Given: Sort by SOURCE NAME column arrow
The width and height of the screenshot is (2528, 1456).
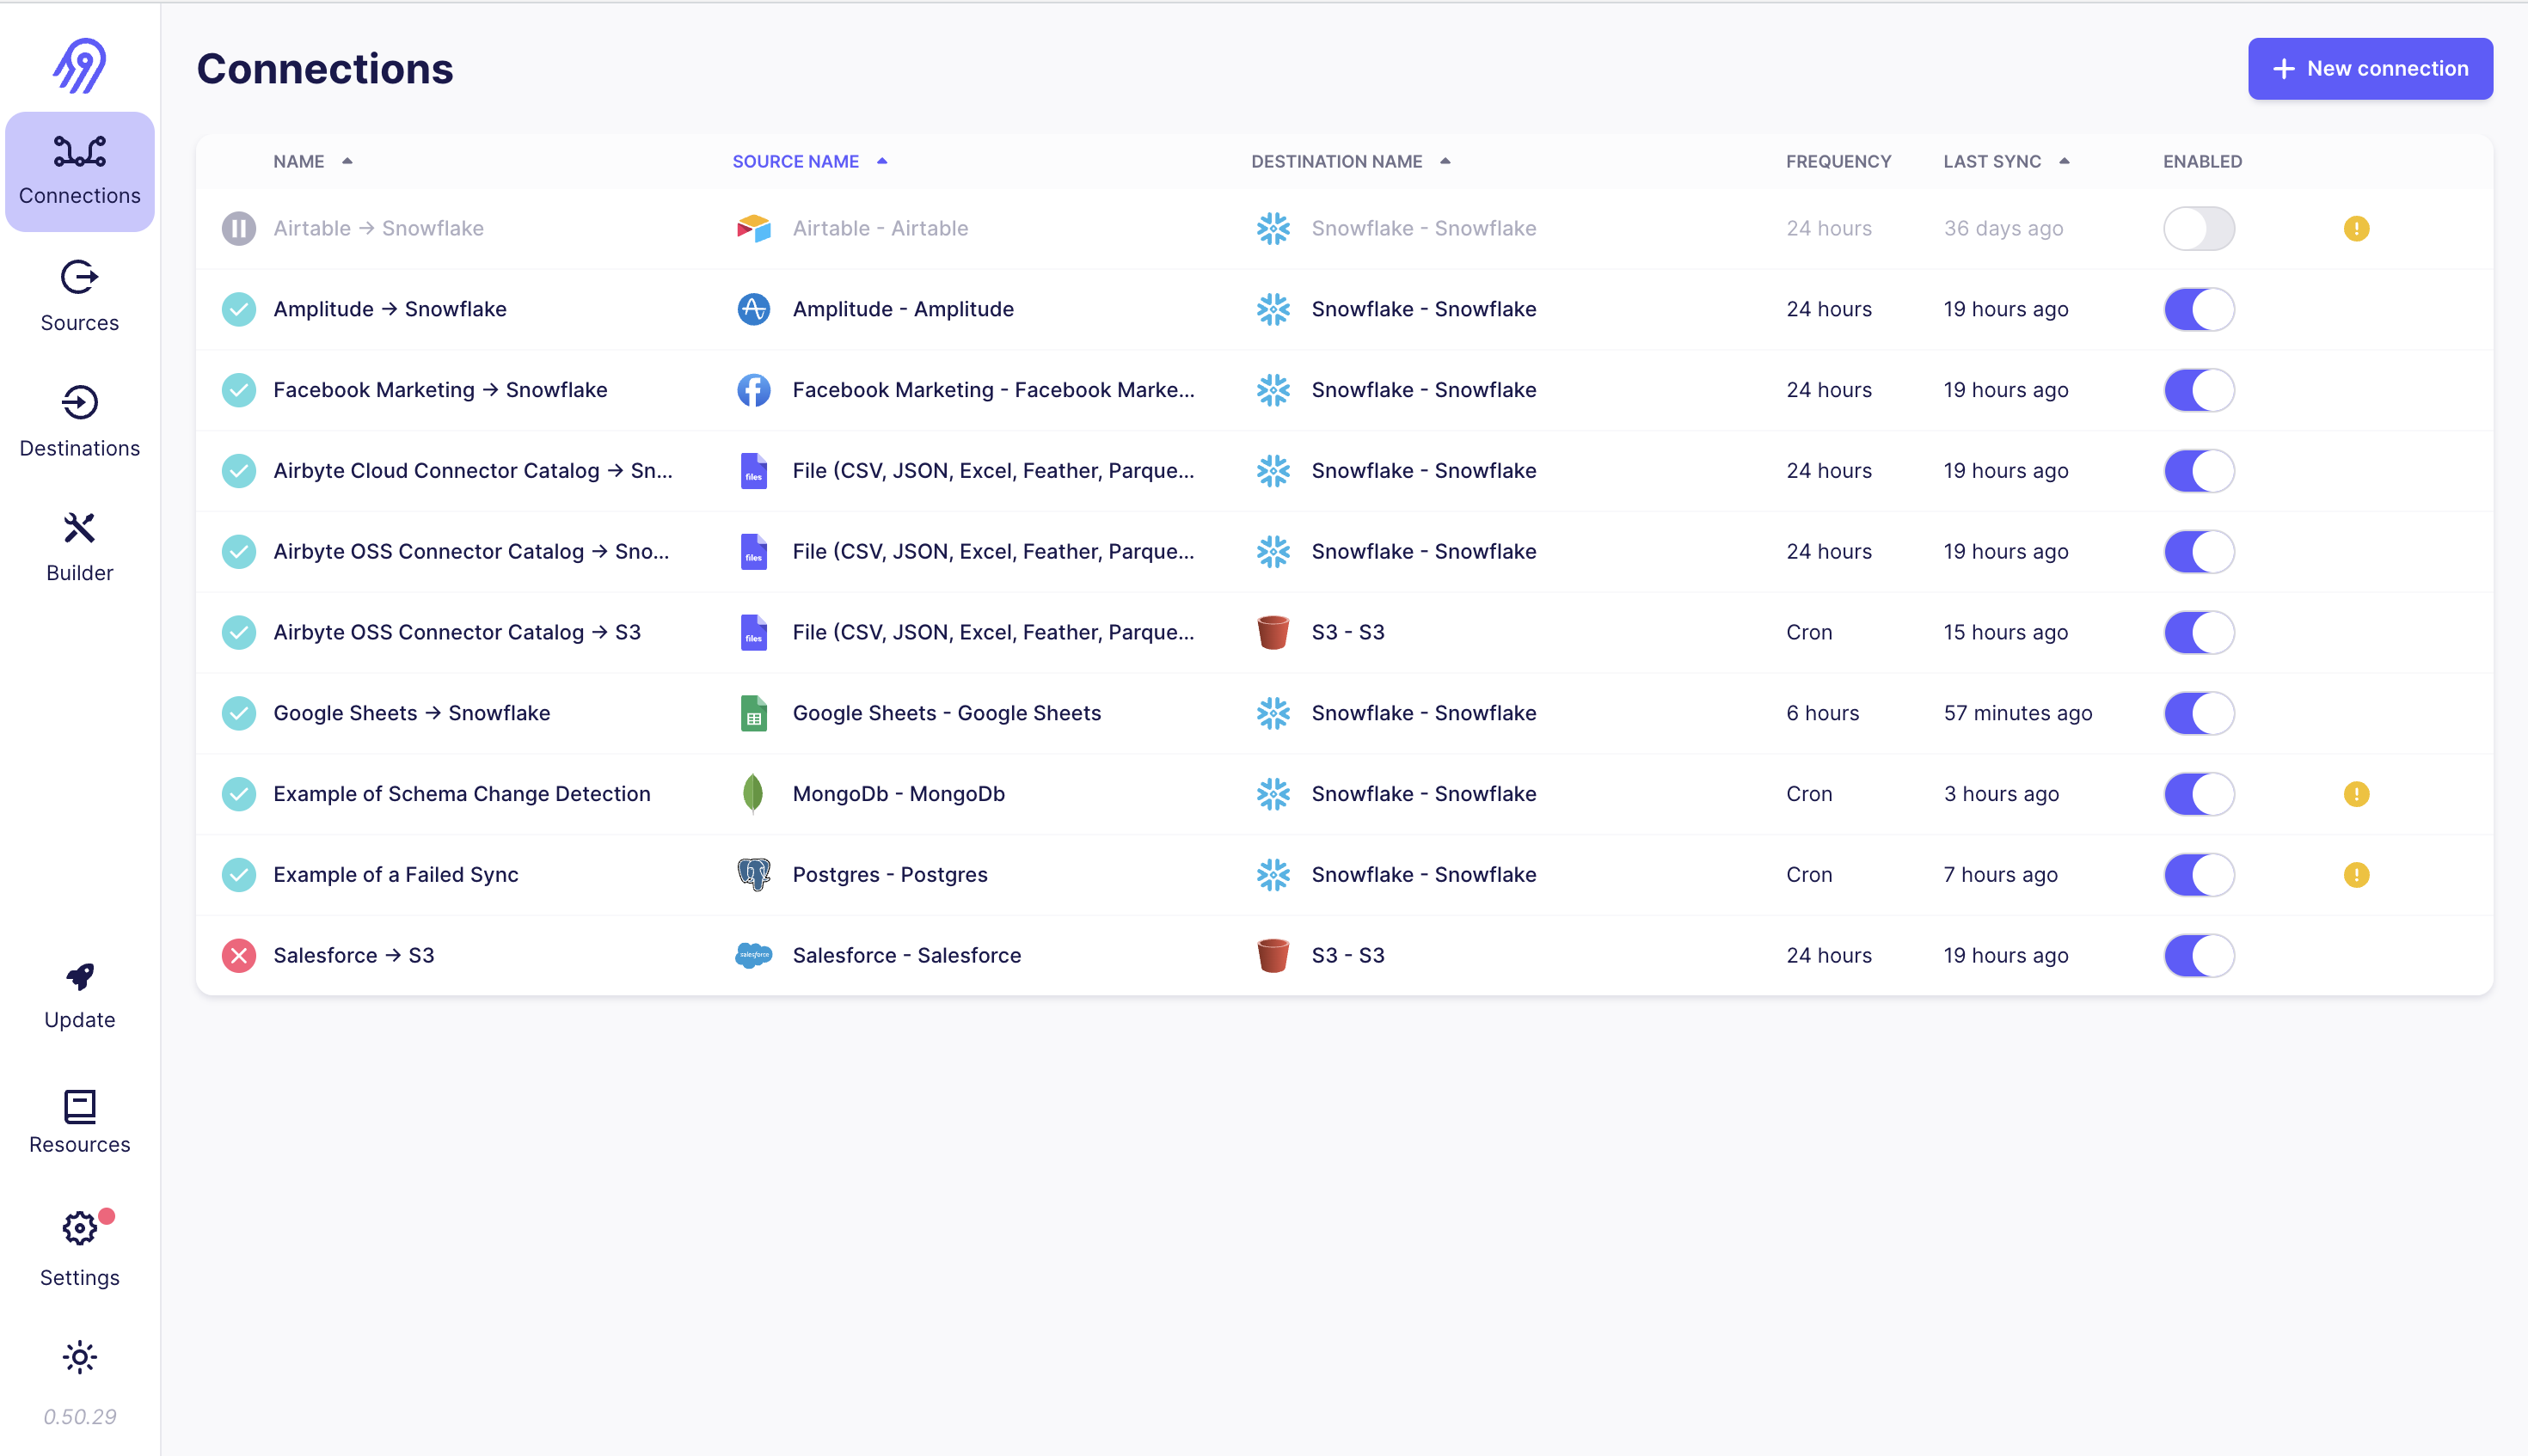Looking at the screenshot, I should [x=881, y=161].
